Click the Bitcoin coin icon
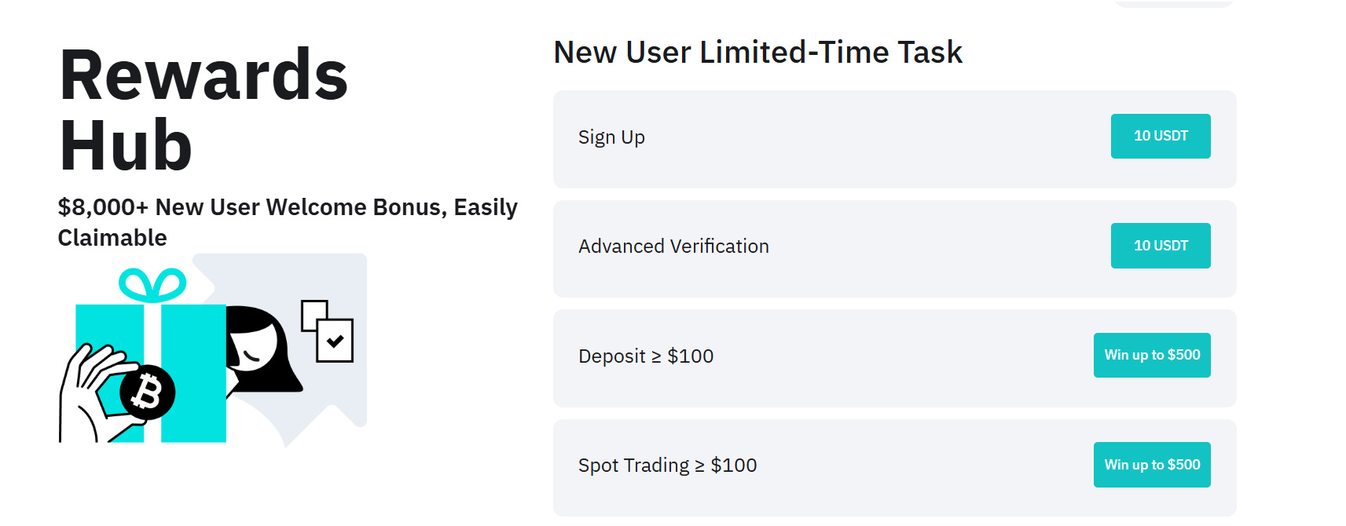This screenshot has height=526, width=1346. (148, 392)
